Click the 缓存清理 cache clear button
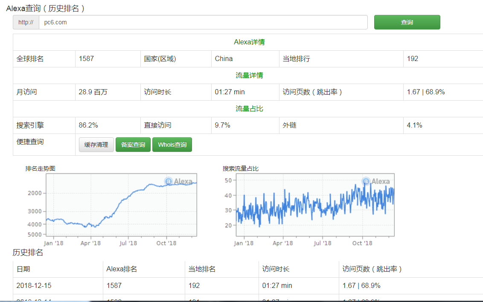This screenshot has width=483, height=302. coord(96,145)
